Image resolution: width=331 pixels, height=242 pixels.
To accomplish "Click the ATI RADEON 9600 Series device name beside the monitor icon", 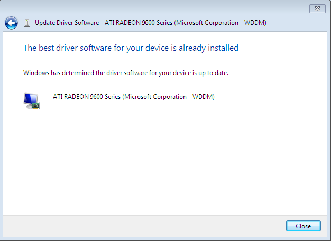I will coord(134,97).
